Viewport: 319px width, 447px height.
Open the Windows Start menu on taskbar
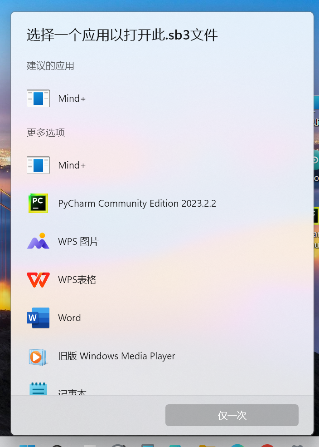point(27,446)
